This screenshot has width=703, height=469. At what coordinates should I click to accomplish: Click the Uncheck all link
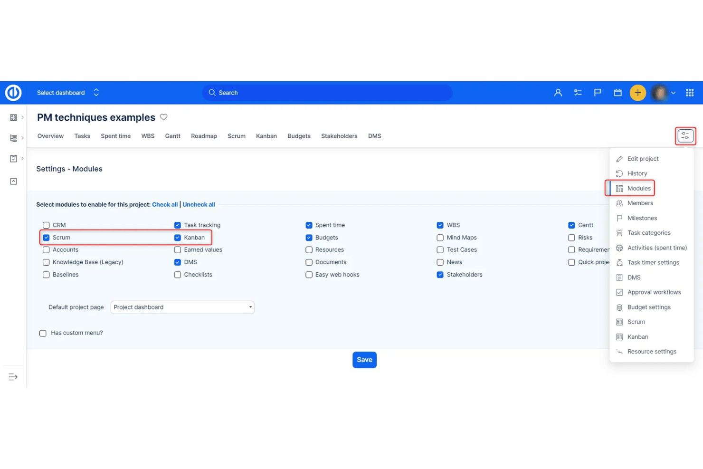coord(199,205)
